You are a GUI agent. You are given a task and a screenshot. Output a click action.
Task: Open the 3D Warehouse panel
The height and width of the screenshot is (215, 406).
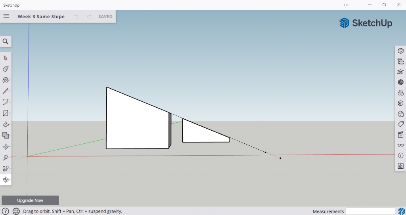pos(400,82)
